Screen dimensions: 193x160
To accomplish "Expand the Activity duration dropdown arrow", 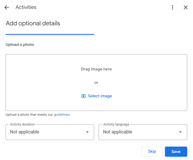I will pyautogui.click(x=87, y=132).
